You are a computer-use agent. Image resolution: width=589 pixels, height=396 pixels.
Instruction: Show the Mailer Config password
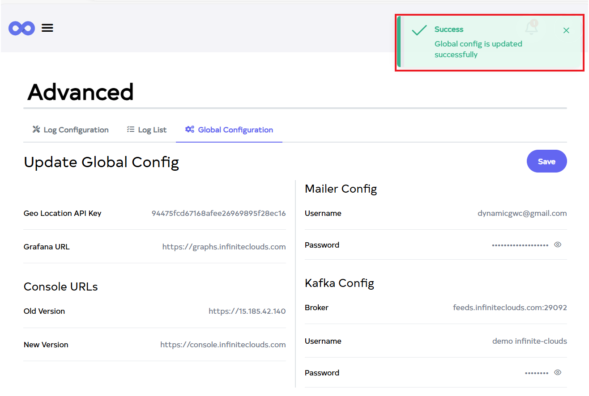[x=558, y=244]
